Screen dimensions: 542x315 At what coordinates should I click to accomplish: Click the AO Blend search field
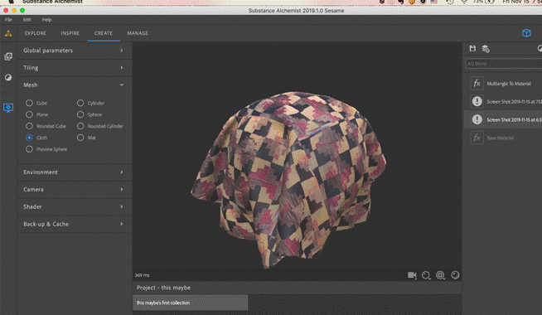click(504, 64)
